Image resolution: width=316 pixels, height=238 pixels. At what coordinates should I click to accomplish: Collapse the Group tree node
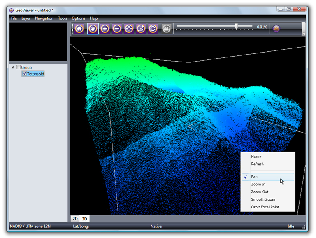click(13, 67)
